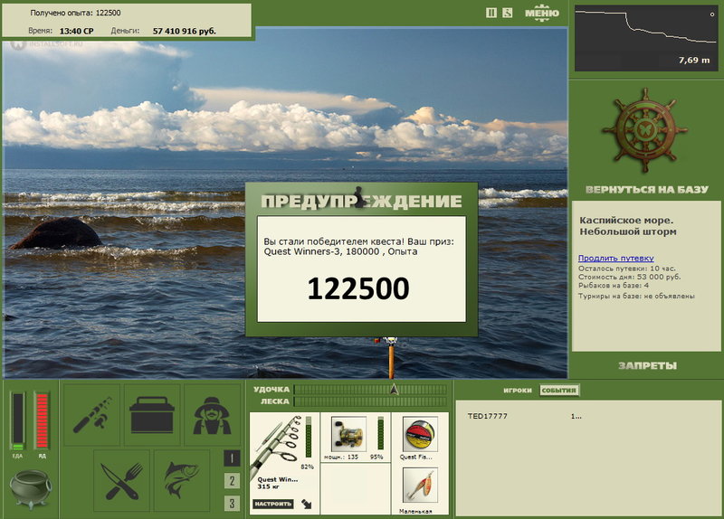Open the МЕНЮ menu
The width and height of the screenshot is (724, 519).
point(541,14)
